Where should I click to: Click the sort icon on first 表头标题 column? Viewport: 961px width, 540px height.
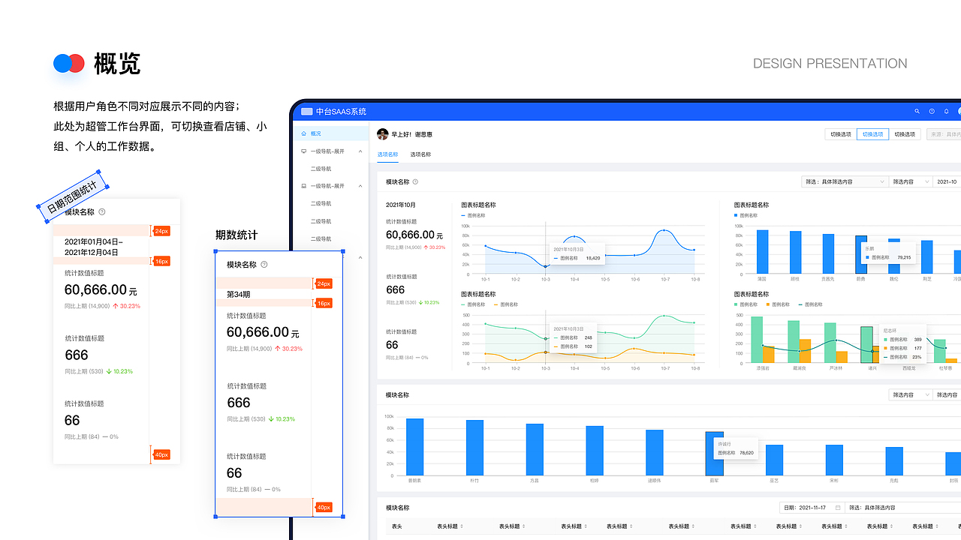[x=462, y=526]
